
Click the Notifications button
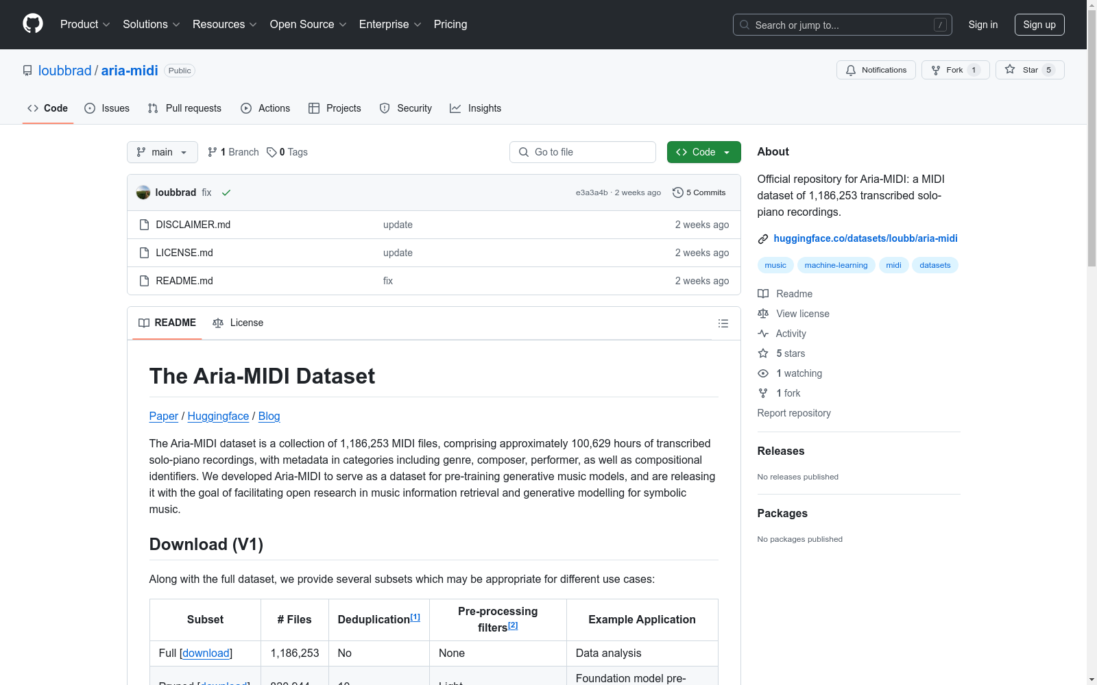(x=876, y=70)
